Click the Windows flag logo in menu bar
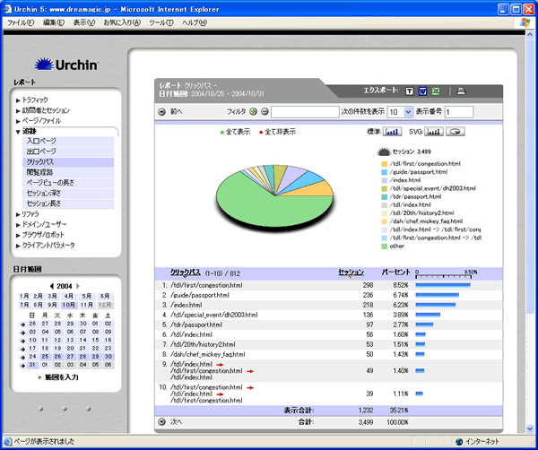The image size is (538, 450). click(x=525, y=22)
